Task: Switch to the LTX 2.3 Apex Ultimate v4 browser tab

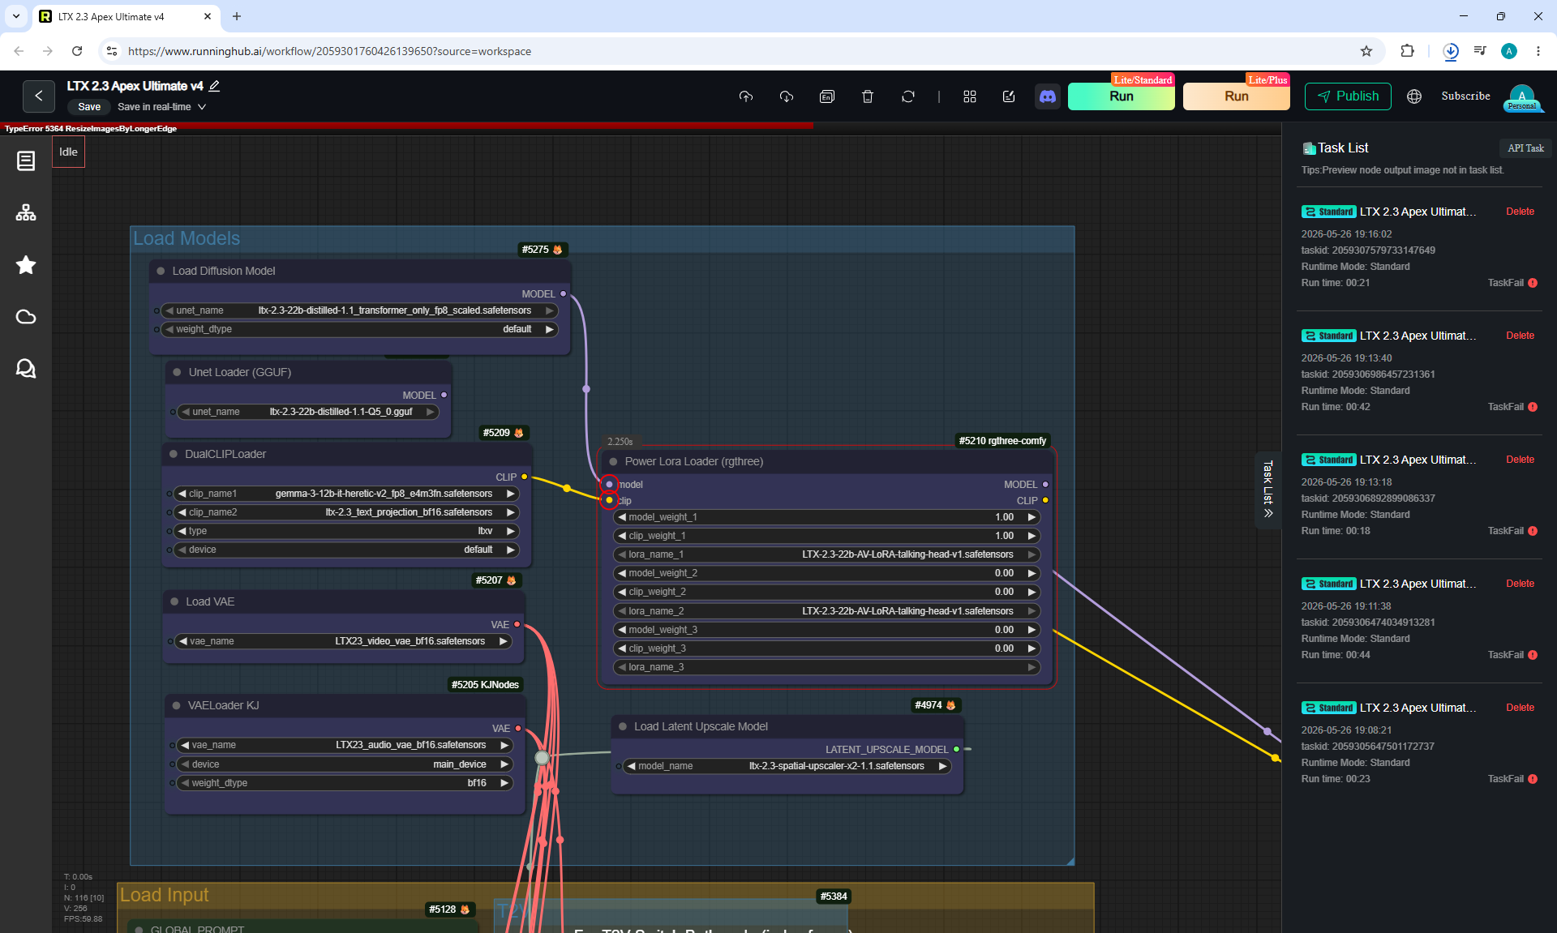Action: pos(126,16)
